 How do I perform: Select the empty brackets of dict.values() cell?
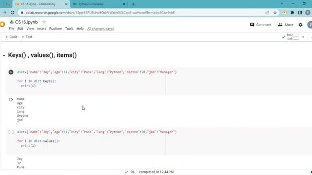[x=11, y=132]
